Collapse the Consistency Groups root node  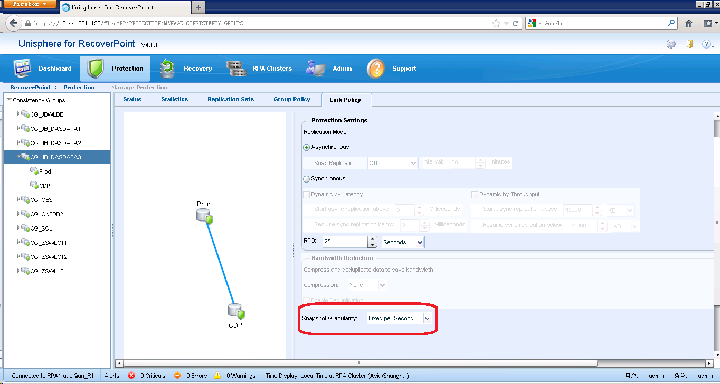10,100
